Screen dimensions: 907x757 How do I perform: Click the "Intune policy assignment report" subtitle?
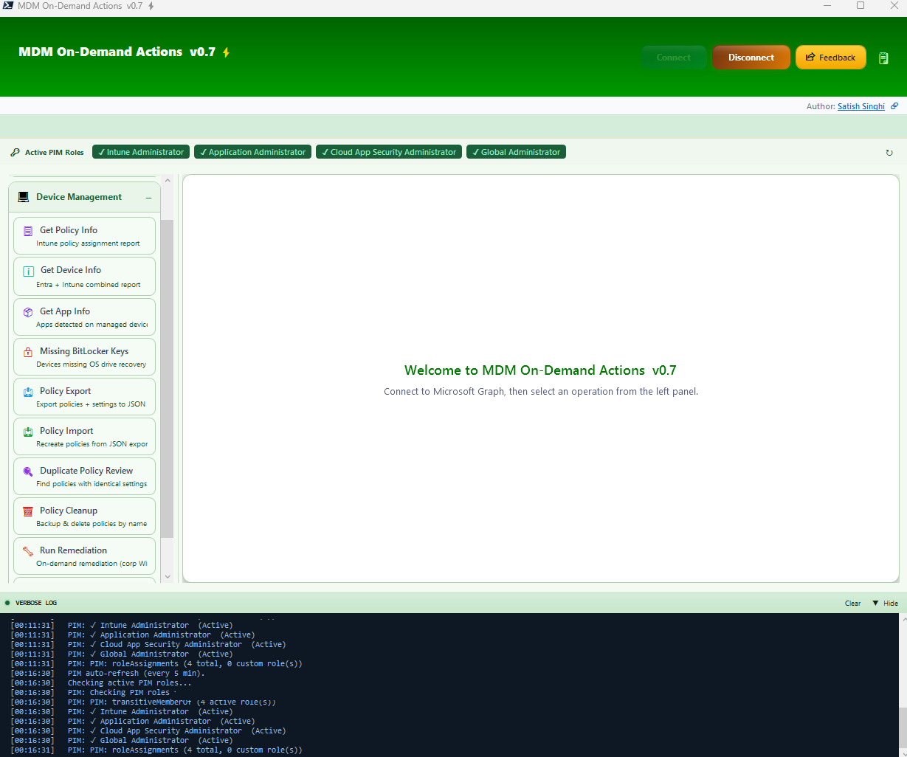[88, 243]
